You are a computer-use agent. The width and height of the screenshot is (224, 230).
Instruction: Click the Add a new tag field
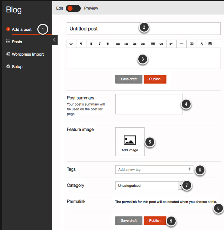(151, 169)
